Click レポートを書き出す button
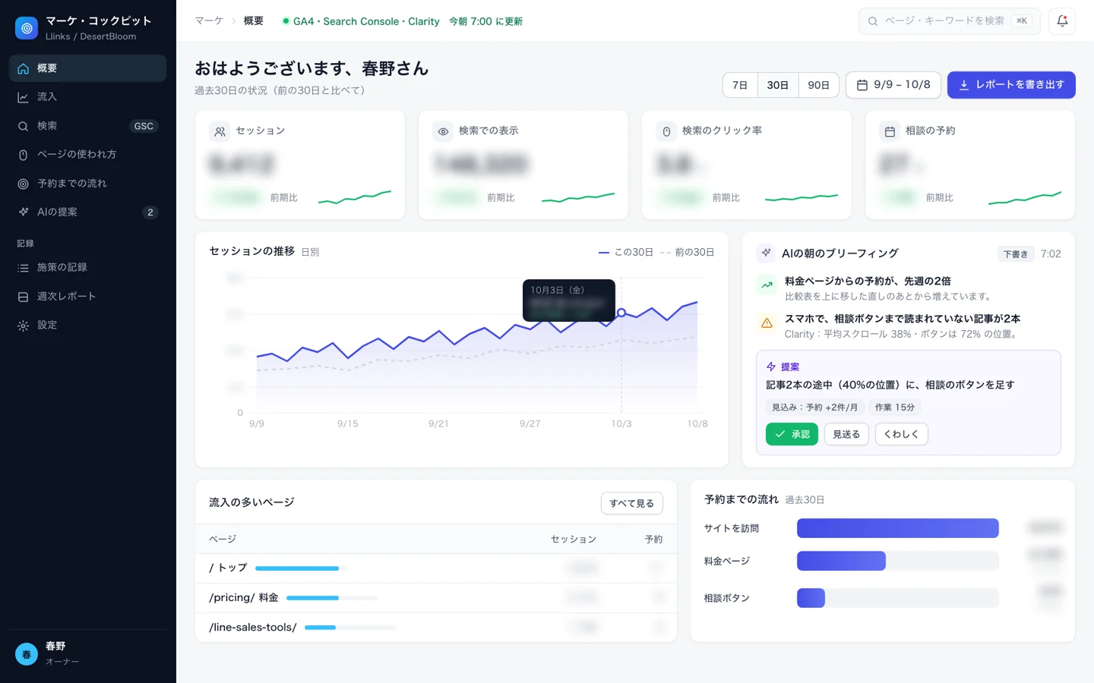The image size is (1094, 683). tap(1011, 85)
